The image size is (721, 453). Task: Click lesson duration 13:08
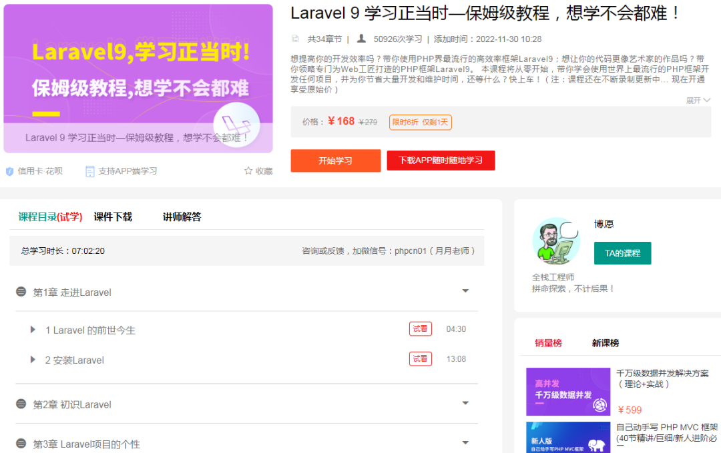pyautogui.click(x=456, y=359)
